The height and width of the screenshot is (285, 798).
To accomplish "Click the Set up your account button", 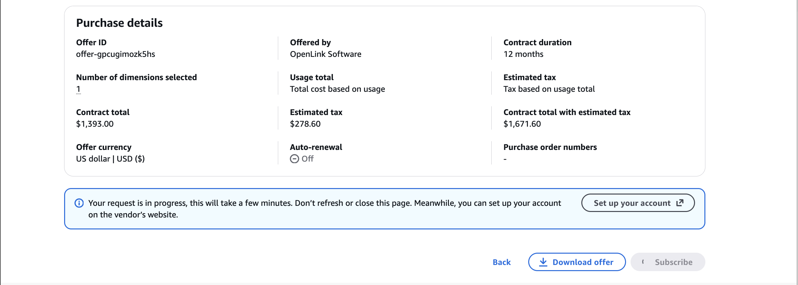I will (x=638, y=203).
